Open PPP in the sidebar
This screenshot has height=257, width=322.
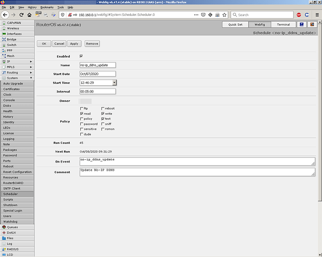point(17,50)
